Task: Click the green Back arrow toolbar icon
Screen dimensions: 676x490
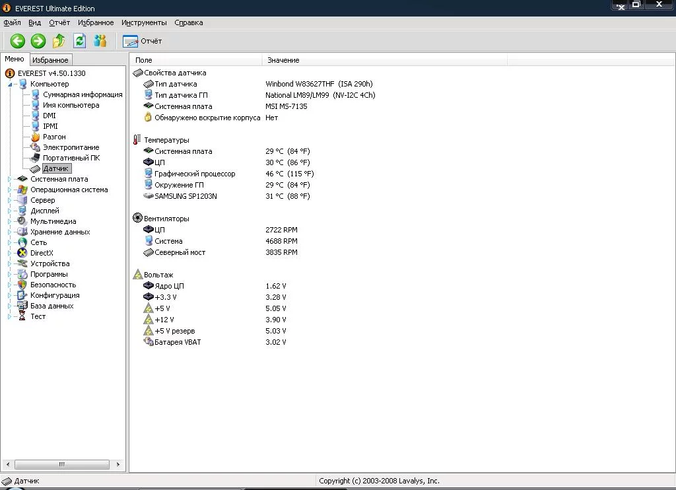Action: pyautogui.click(x=18, y=41)
